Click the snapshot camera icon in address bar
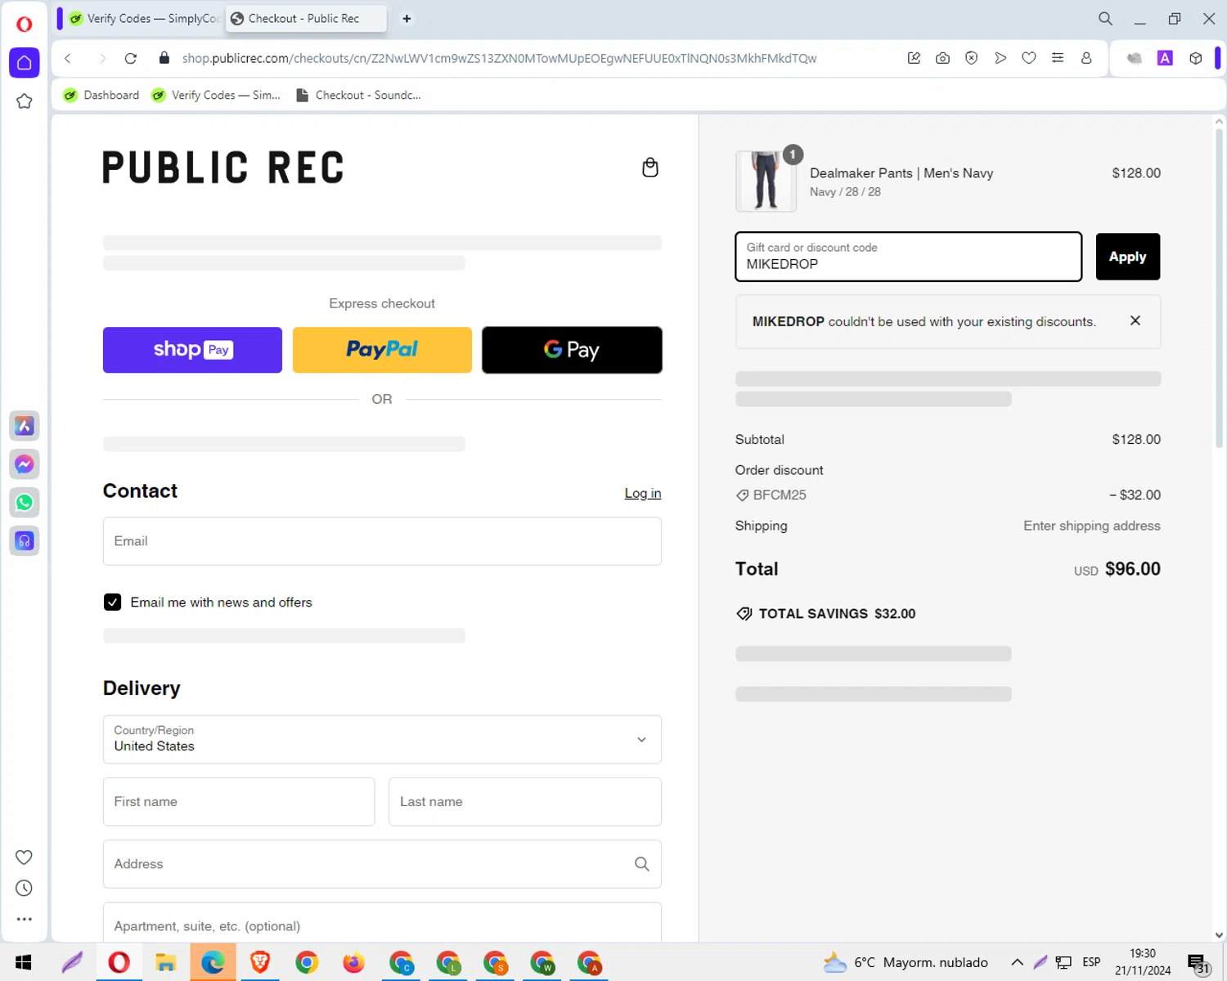The image size is (1227, 981). 942,58
